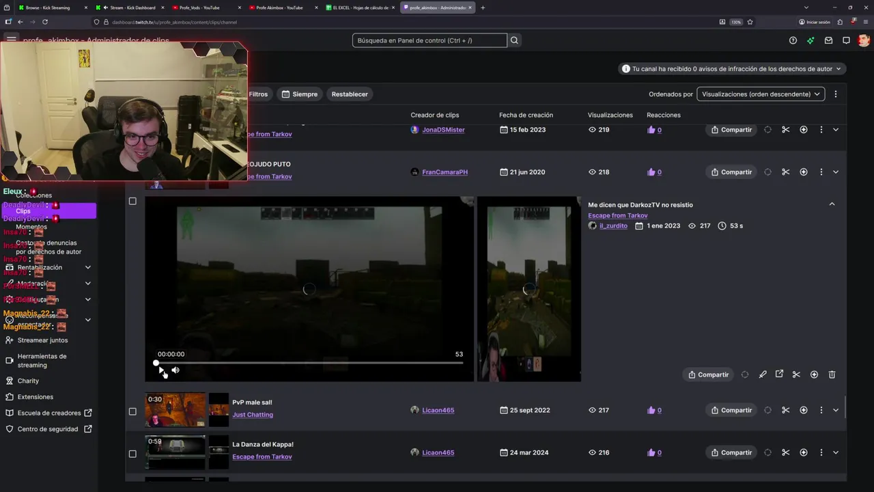Mute the clip player volume
The width and height of the screenshot is (874, 492).
175,370
